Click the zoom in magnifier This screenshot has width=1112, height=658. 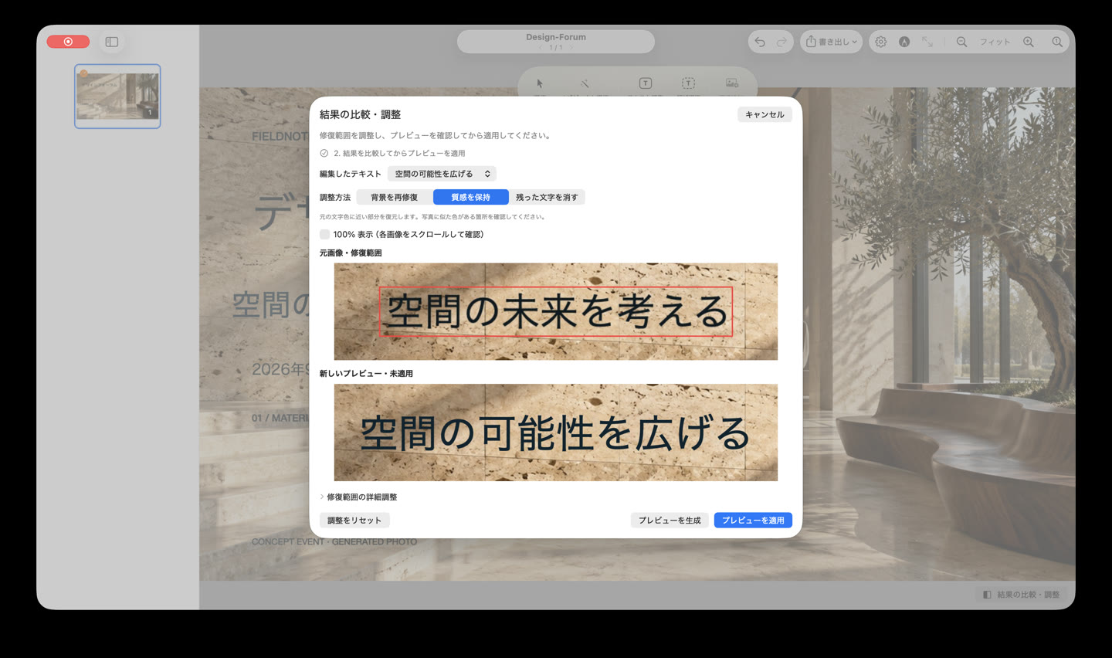pyautogui.click(x=1029, y=42)
